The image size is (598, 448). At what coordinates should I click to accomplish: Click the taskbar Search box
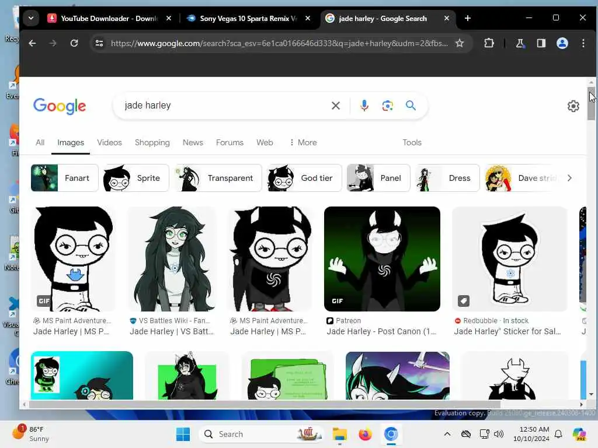point(261,434)
